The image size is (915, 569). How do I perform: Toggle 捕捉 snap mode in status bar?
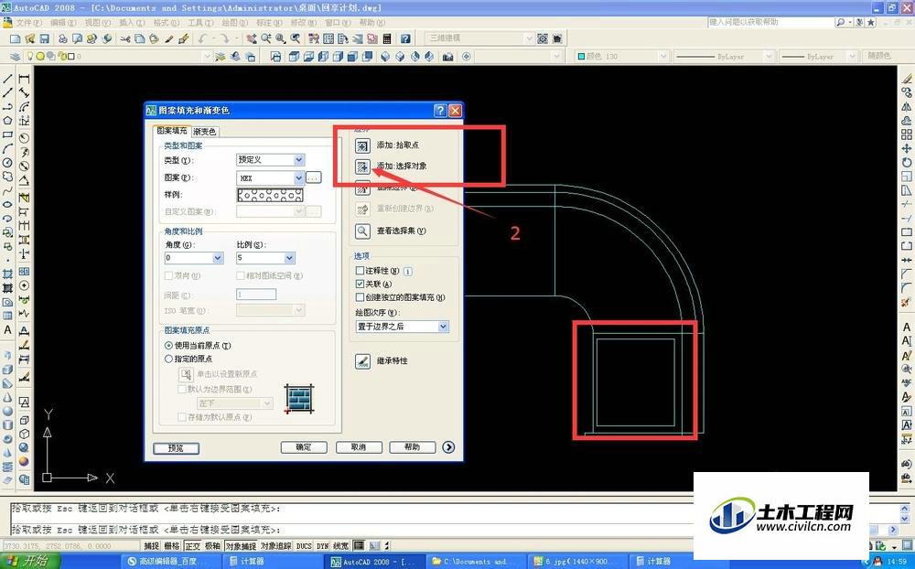coord(151,545)
